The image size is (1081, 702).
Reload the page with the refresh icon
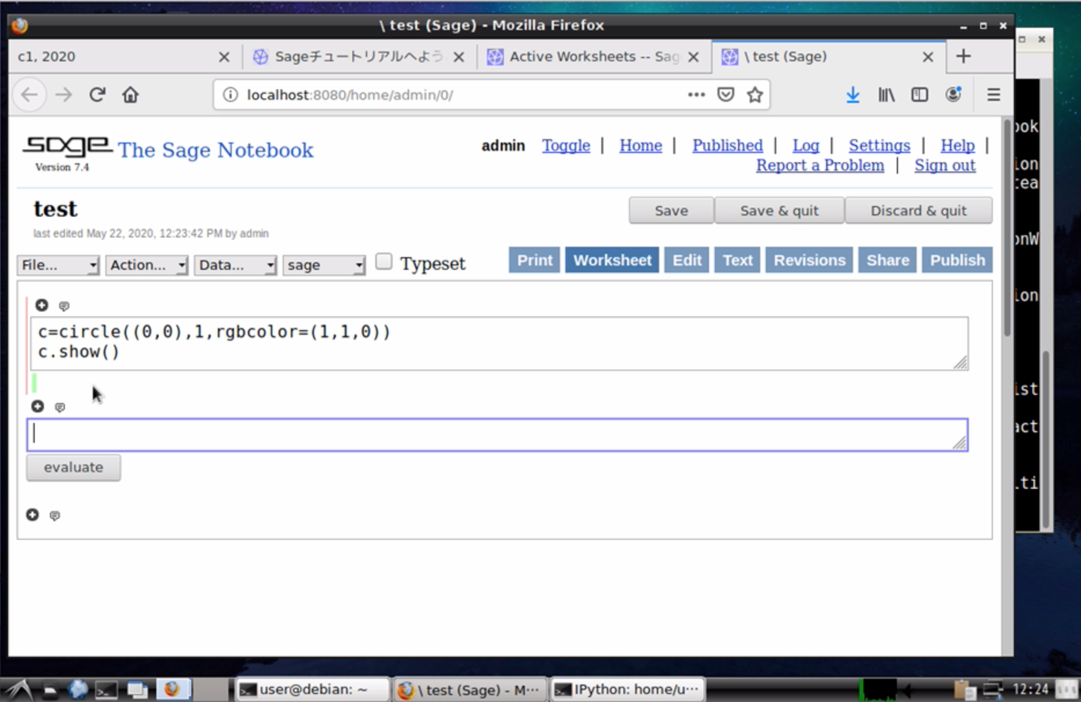tap(97, 94)
